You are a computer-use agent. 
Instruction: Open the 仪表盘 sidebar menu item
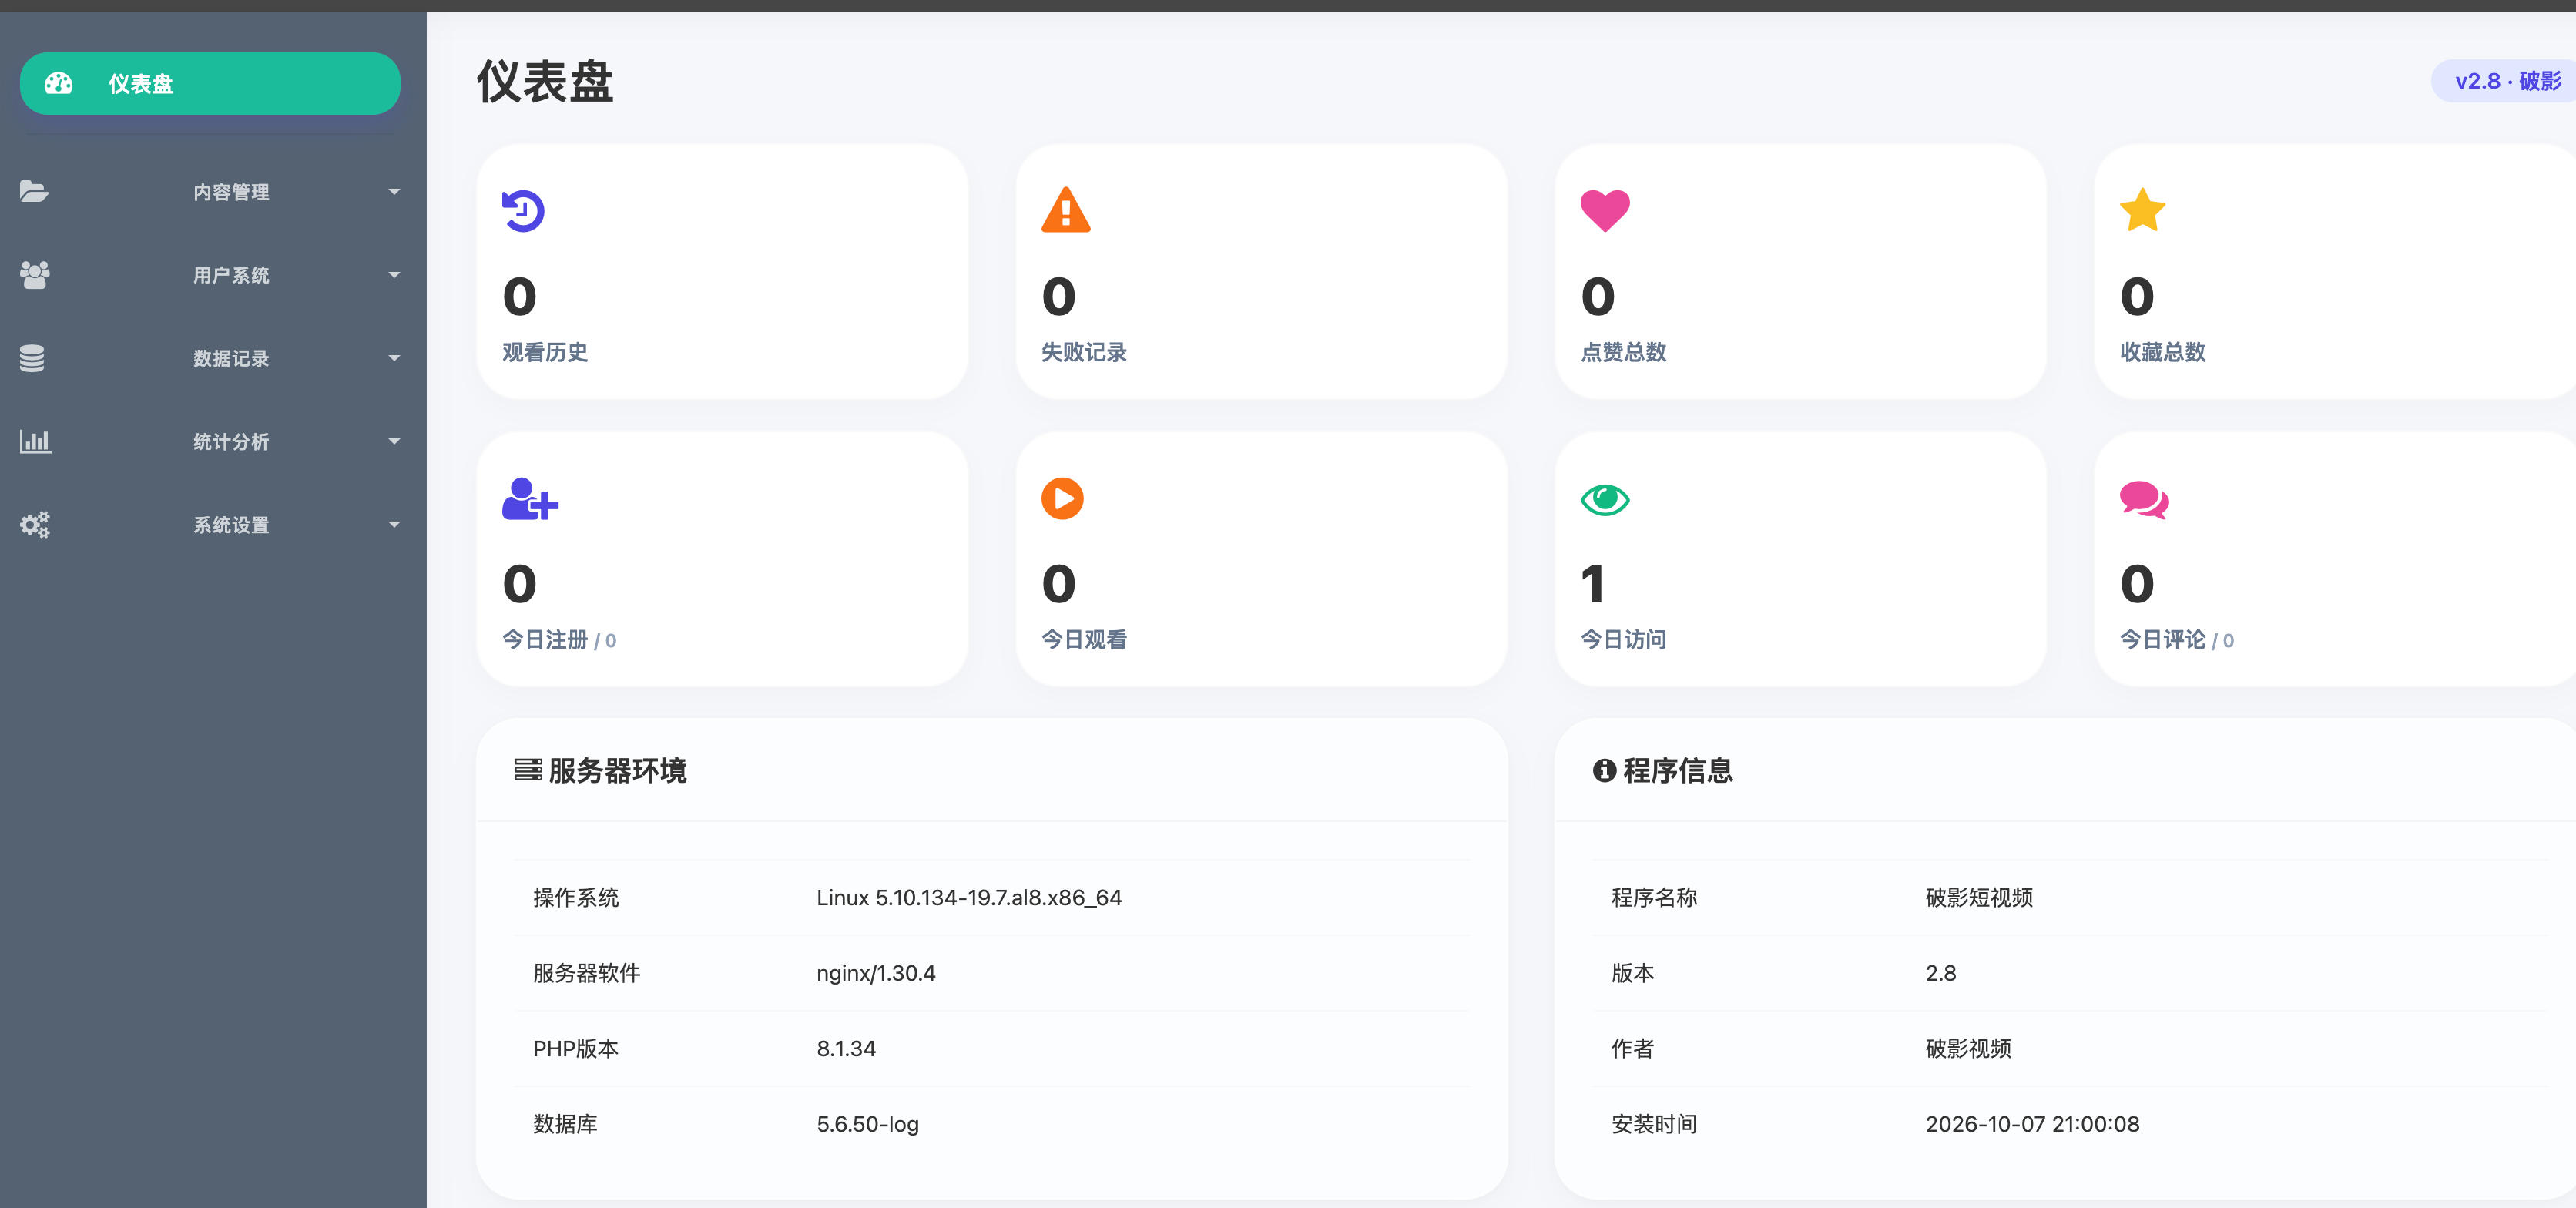click(x=210, y=83)
